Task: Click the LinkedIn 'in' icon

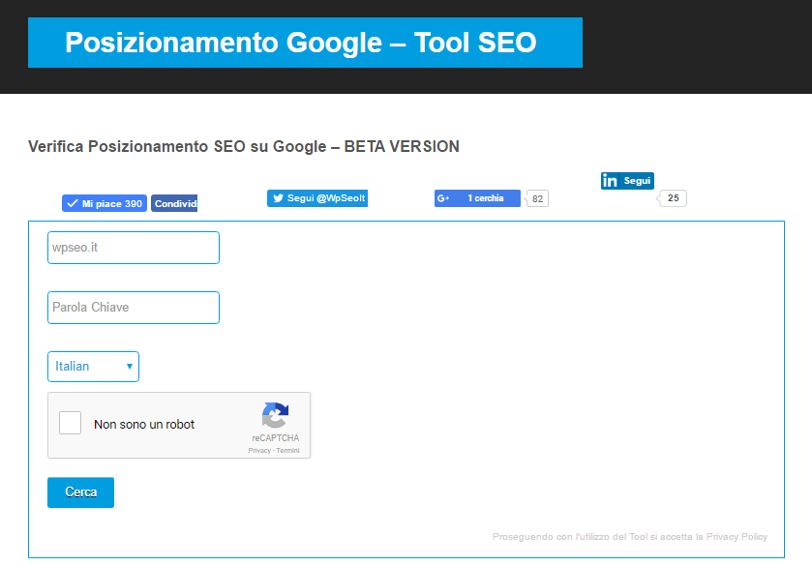Action: pos(610,180)
